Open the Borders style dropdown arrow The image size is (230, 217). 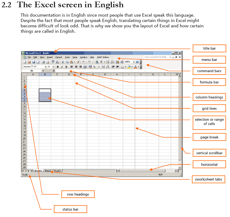point(126,67)
